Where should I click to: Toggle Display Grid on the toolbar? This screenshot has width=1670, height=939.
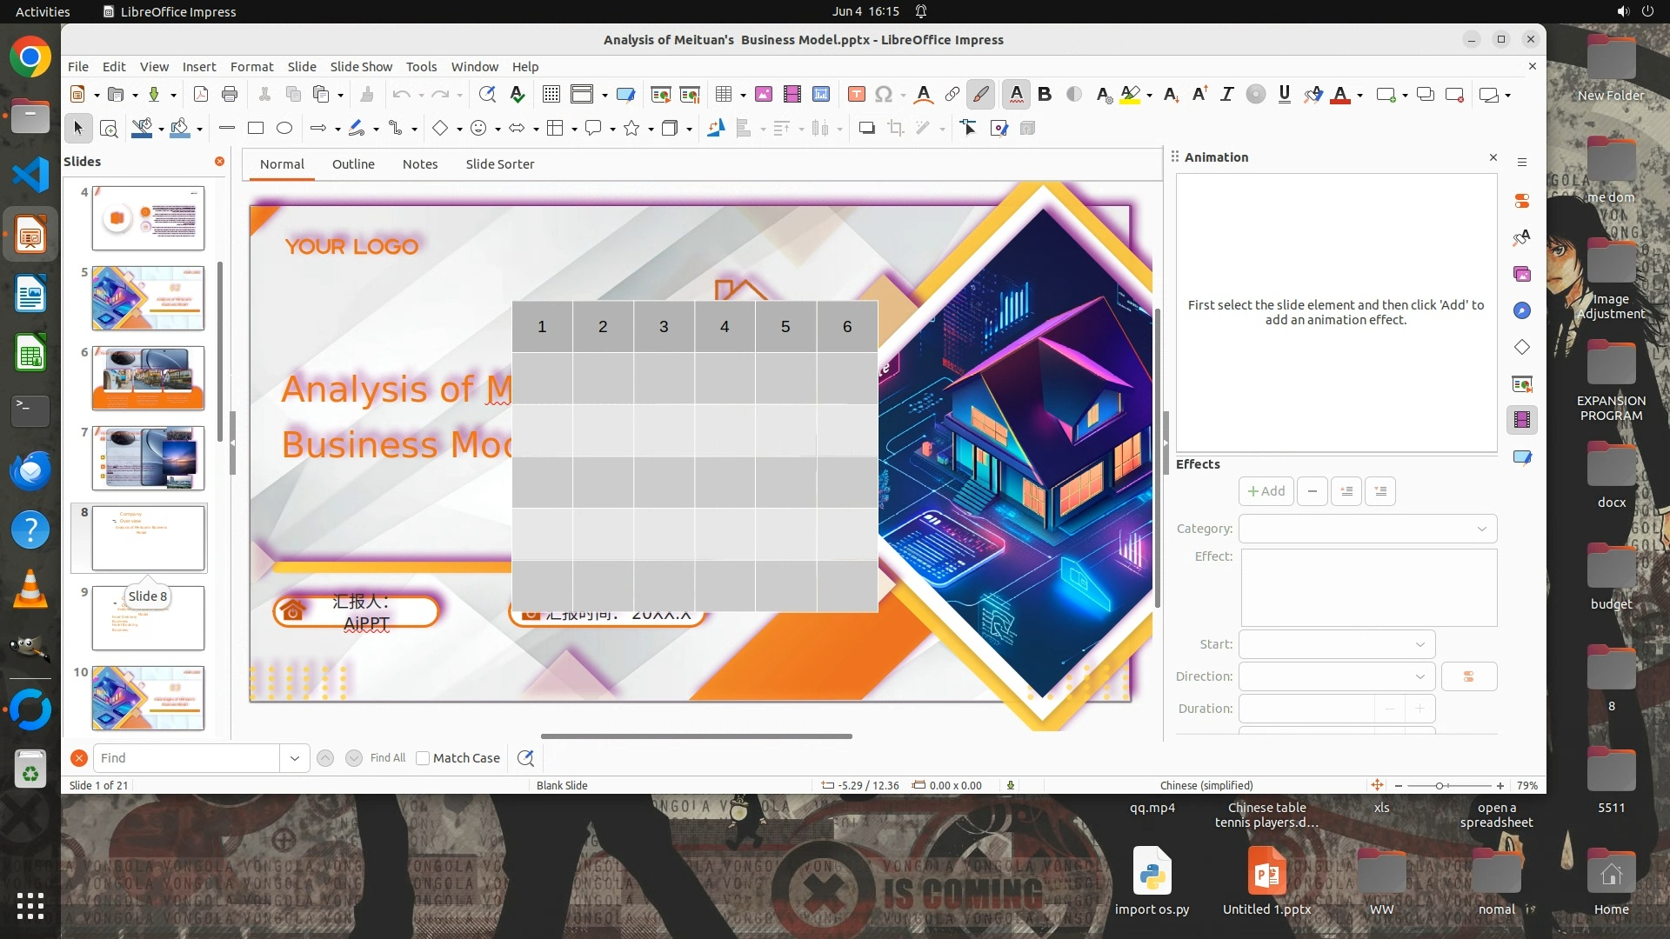[x=551, y=95]
